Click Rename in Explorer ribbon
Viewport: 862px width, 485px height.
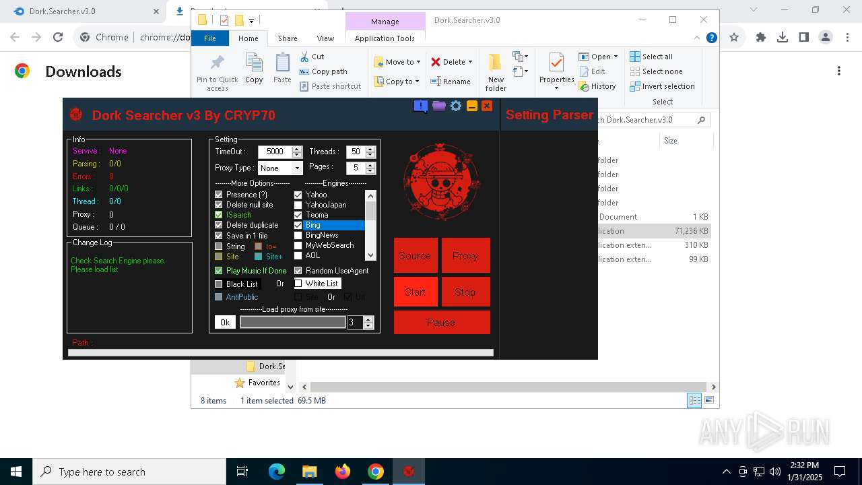451,82
